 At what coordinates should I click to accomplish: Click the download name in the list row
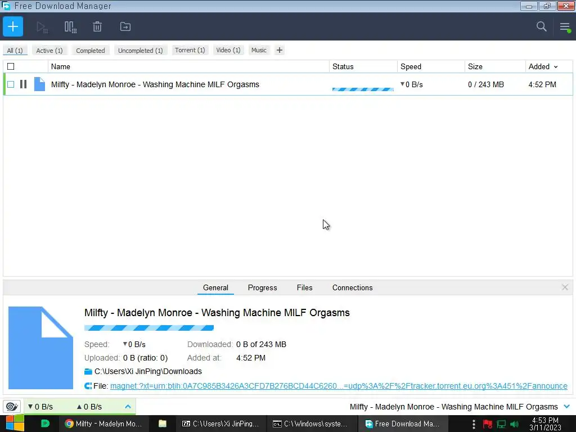click(155, 84)
